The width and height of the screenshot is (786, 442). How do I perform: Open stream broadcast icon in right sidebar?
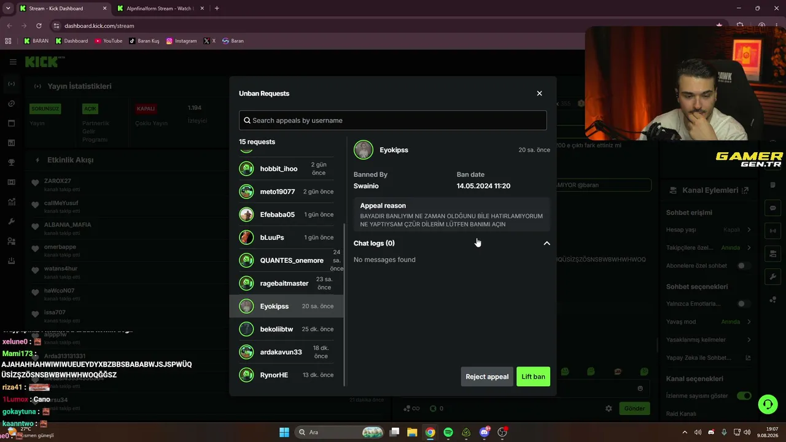(773, 231)
